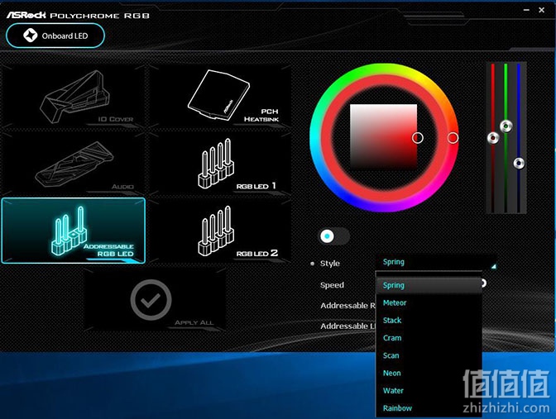Click the hue ring selector handle
This screenshot has height=419, width=556.
pos(453,138)
